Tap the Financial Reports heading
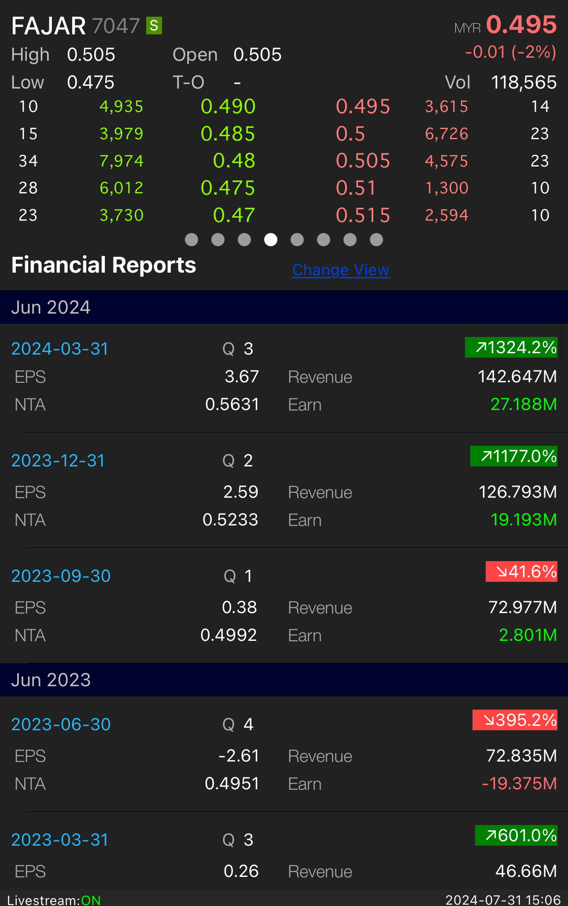 pyautogui.click(x=103, y=265)
